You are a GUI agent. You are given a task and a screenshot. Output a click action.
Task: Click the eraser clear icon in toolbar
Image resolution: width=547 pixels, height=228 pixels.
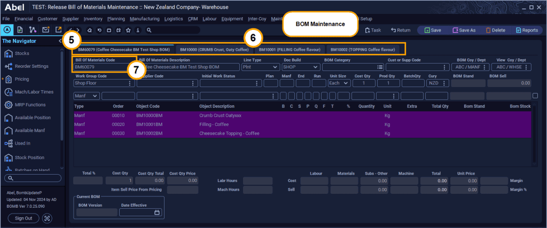click(91, 30)
